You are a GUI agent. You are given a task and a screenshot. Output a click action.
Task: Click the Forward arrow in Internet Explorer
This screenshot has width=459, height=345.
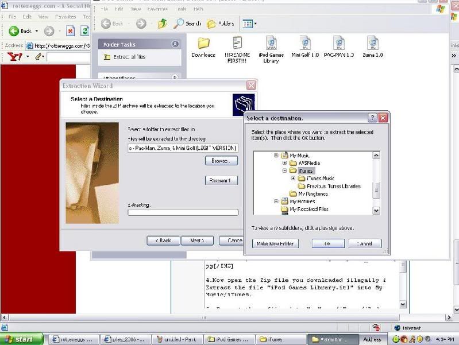pyautogui.click(x=49, y=31)
